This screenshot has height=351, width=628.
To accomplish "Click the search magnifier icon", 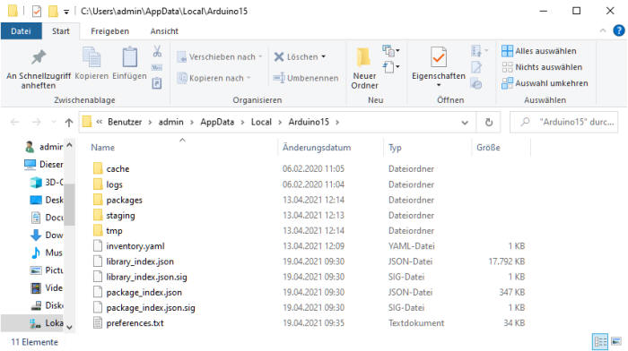I will pyautogui.click(x=525, y=122).
